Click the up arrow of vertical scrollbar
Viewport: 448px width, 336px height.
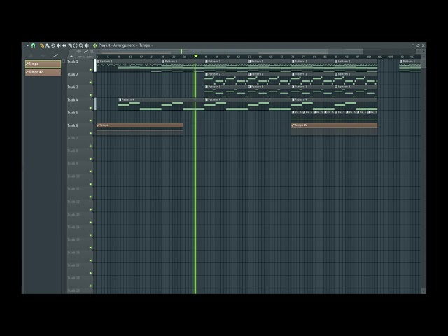pos(423,57)
